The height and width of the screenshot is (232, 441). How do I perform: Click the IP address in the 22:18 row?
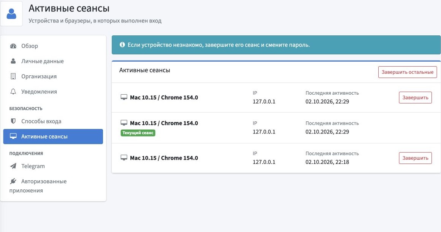(x=264, y=162)
